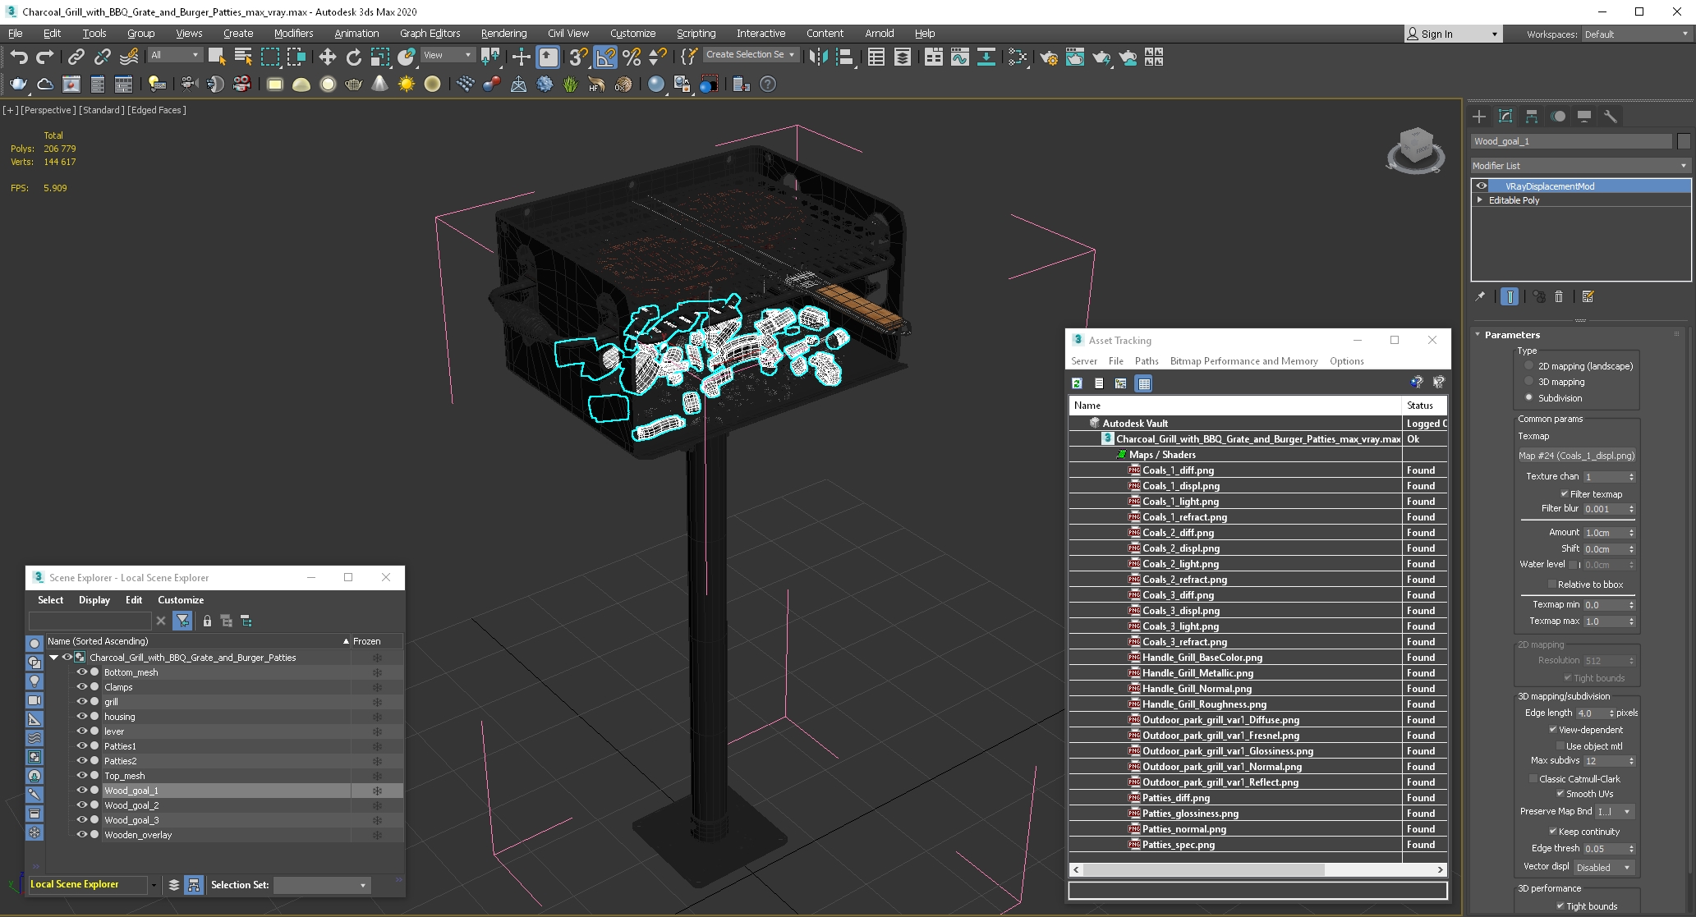
Task: Enable the Relative to bbox checkbox
Action: (1551, 585)
